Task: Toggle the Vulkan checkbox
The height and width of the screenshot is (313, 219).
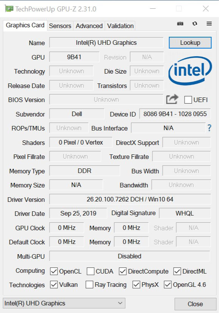Action: point(54,285)
